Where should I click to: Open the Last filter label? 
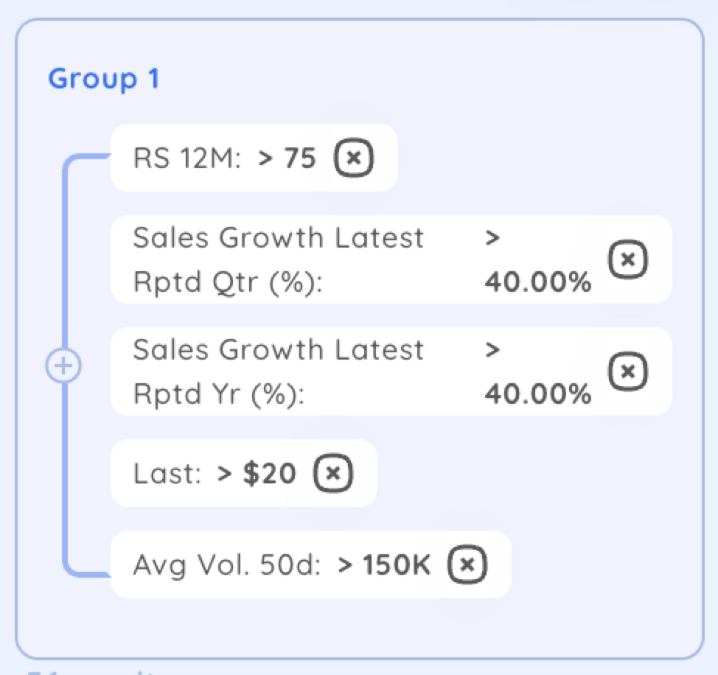pos(167,473)
